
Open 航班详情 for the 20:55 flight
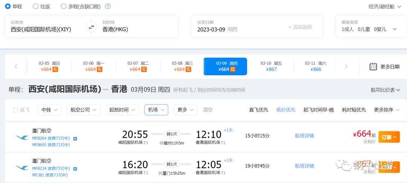(304, 136)
